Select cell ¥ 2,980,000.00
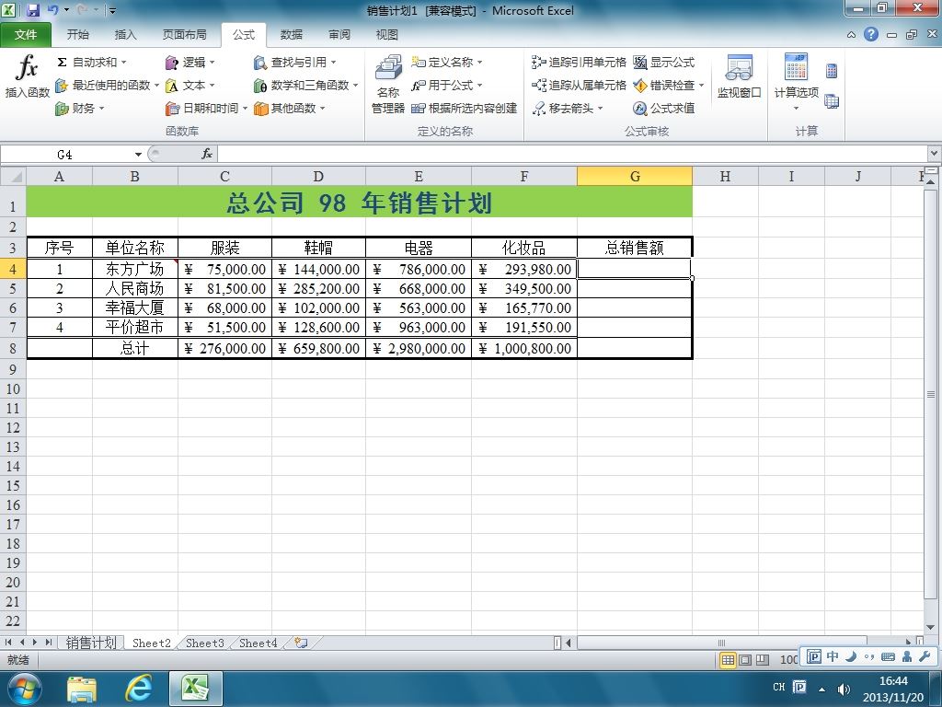The image size is (942, 707). pos(419,348)
